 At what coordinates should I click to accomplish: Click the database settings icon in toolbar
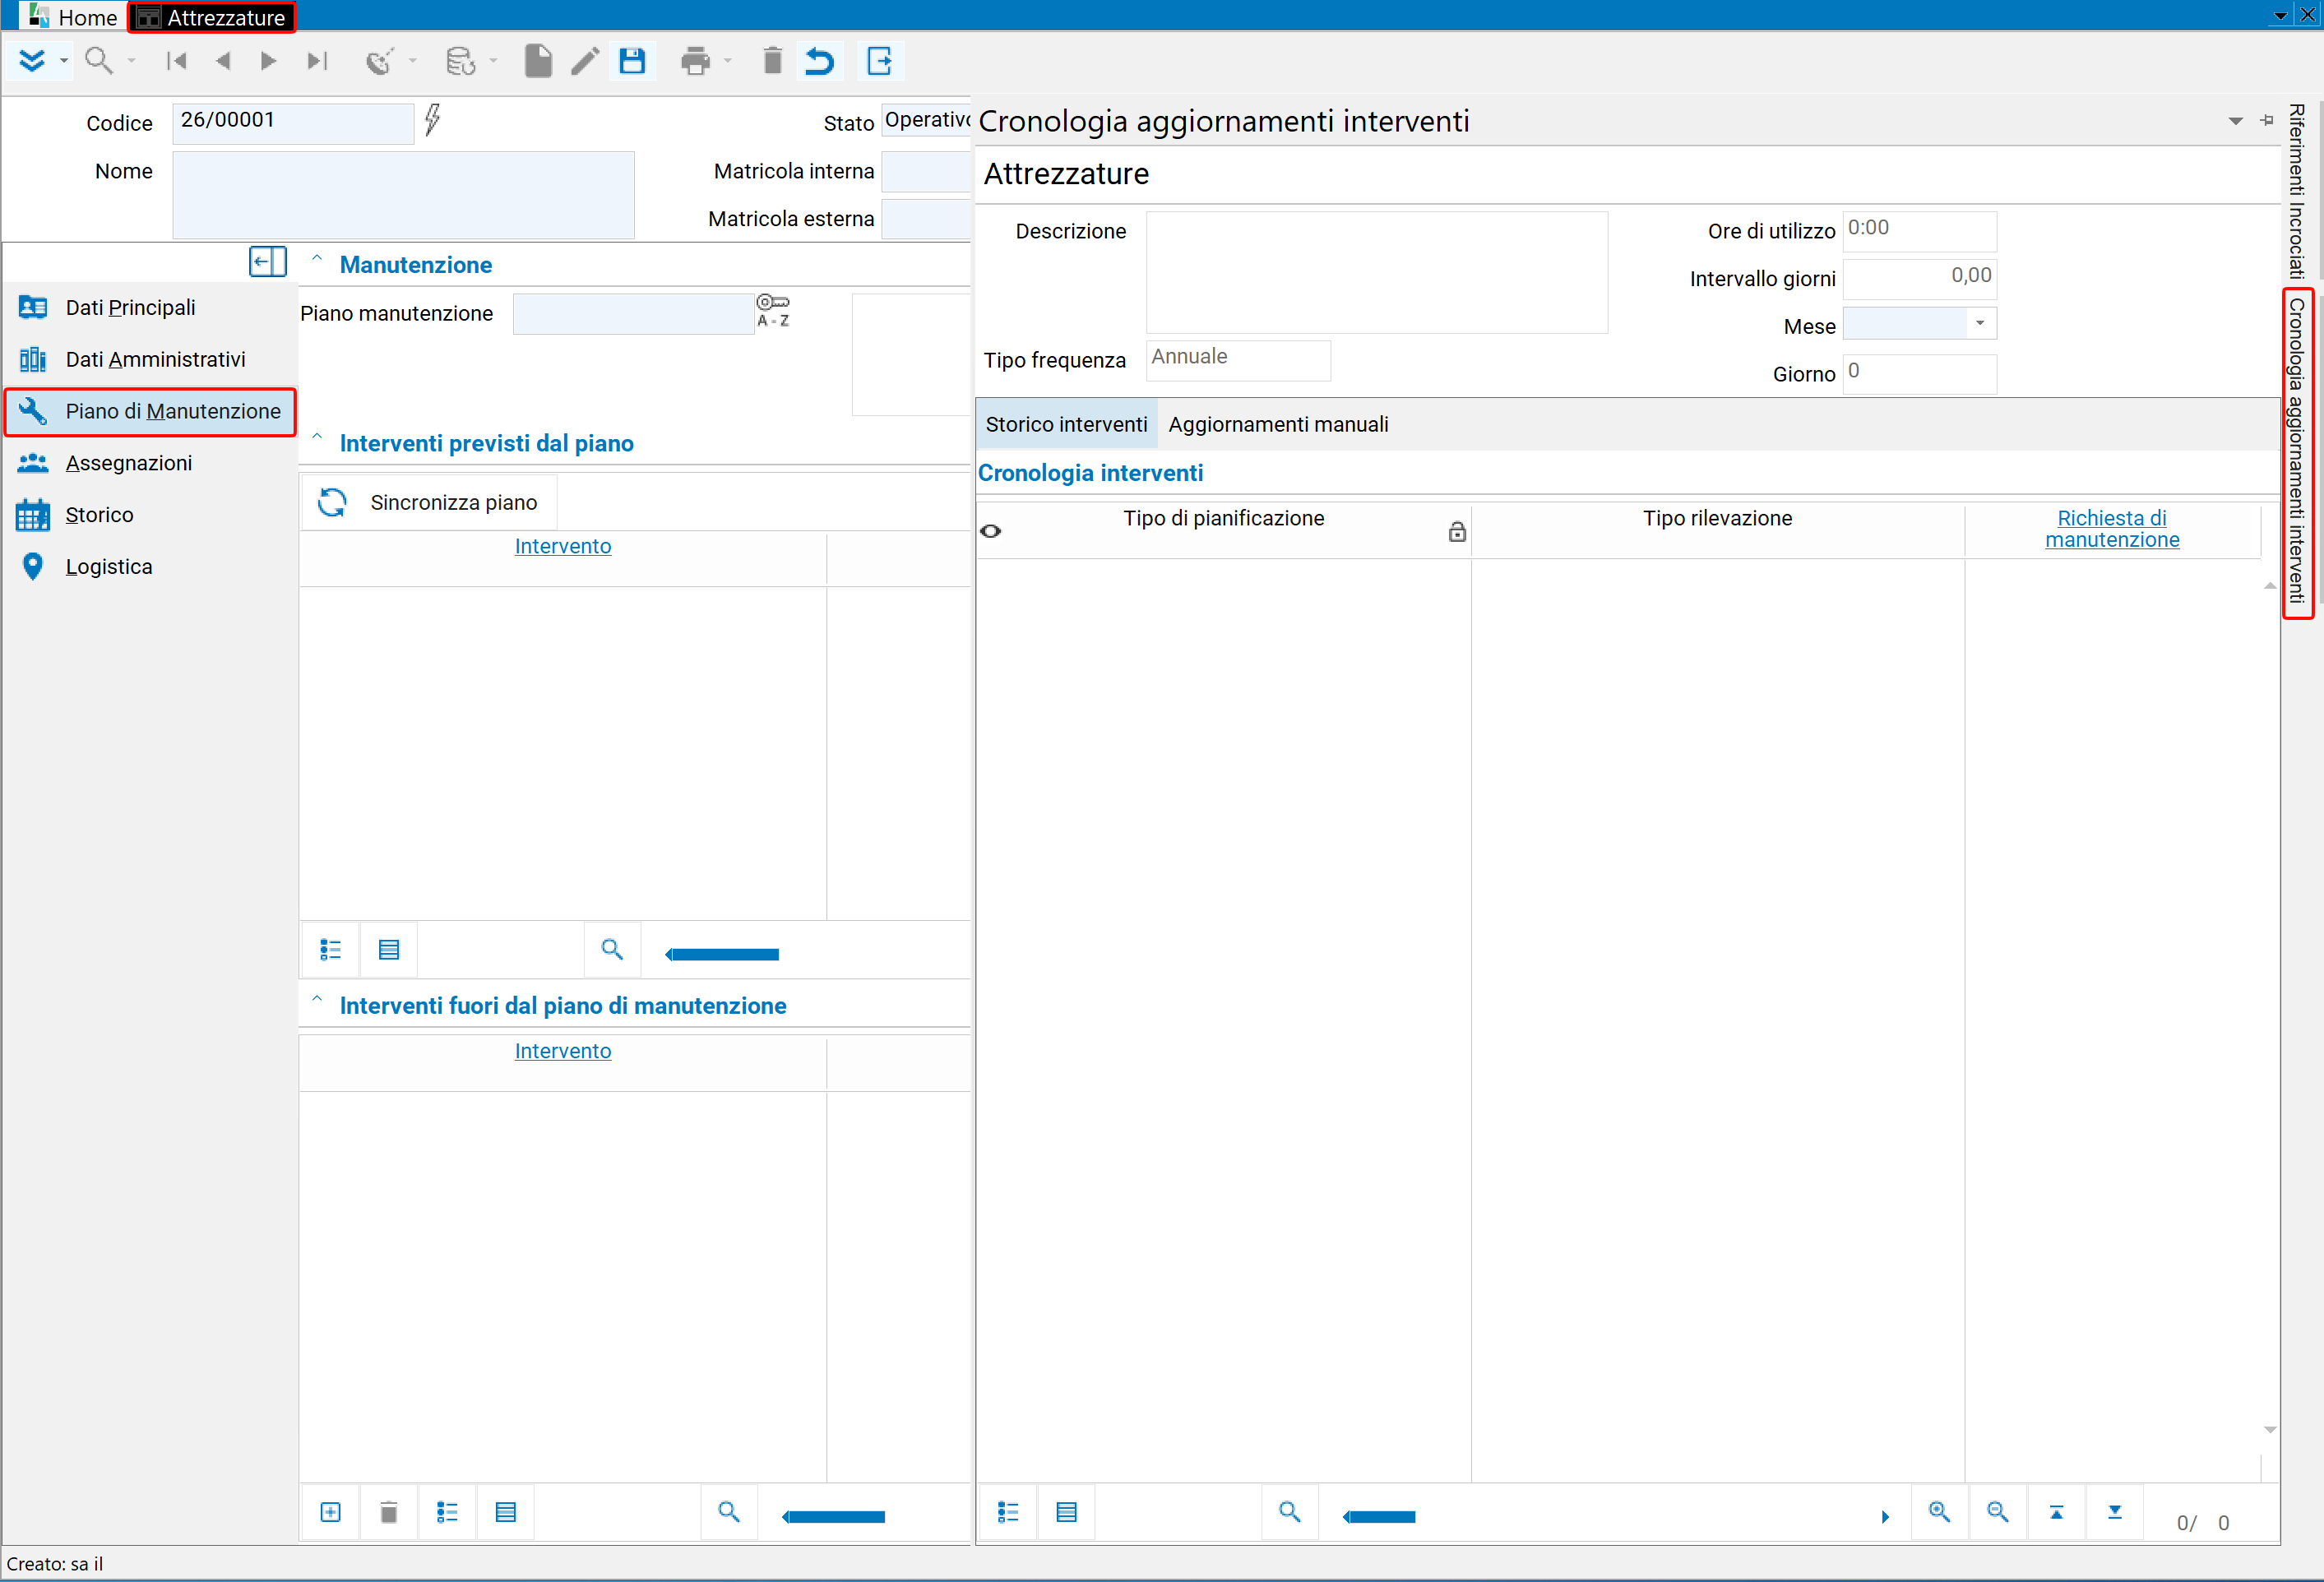[x=460, y=61]
